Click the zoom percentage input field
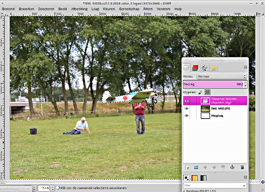The height and width of the screenshot is (192, 265). pyautogui.click(x=44, y=188)
